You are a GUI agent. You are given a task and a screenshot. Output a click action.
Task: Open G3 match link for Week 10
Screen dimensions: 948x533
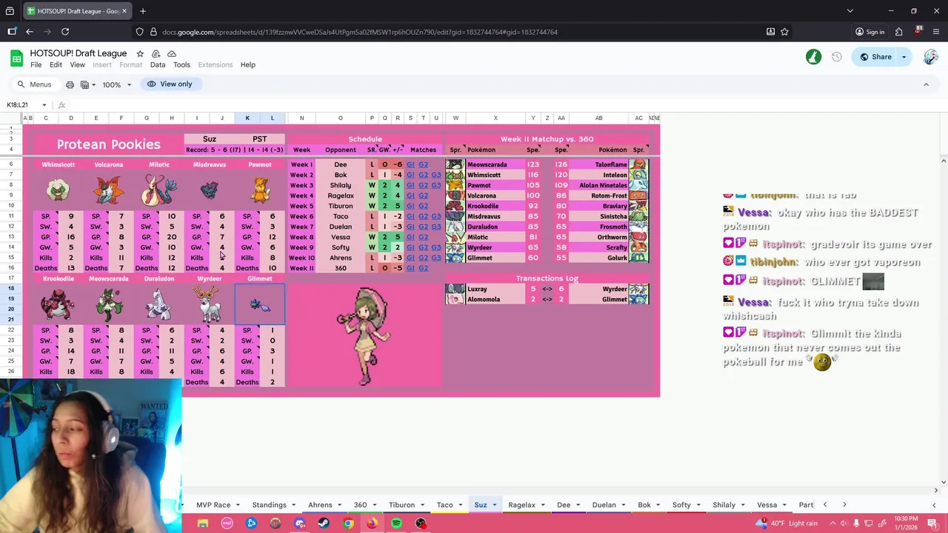tap(436, 258)
